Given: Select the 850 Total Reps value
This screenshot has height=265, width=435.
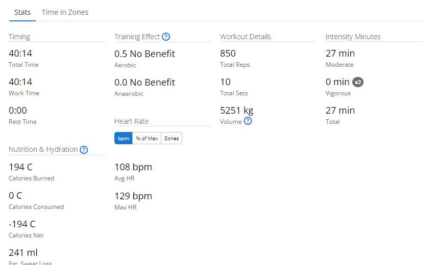Looking at the screenshot, I should click(228, 54).
